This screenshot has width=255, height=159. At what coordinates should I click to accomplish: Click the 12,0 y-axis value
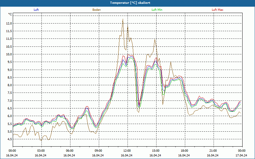9,24
